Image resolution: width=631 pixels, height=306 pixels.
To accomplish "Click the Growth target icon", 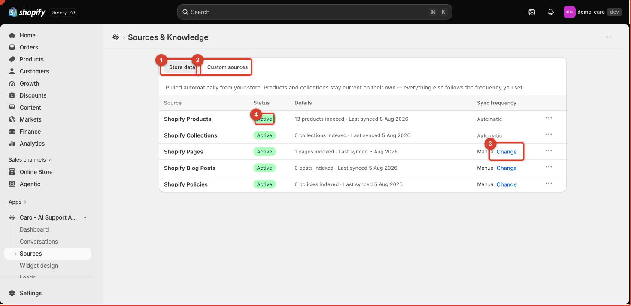I will point(12,83).
